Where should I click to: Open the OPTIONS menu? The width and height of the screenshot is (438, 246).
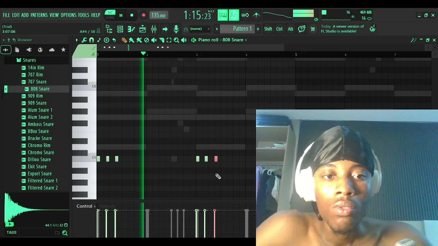(68, 15)
